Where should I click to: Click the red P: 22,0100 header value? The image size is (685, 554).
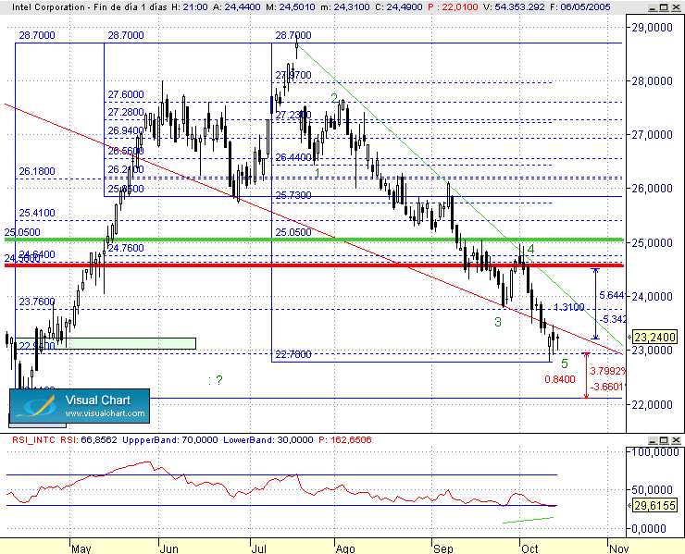point(453,7)
